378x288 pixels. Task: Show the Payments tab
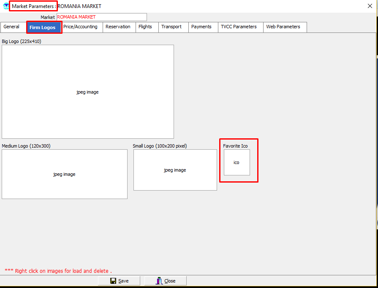201,27
